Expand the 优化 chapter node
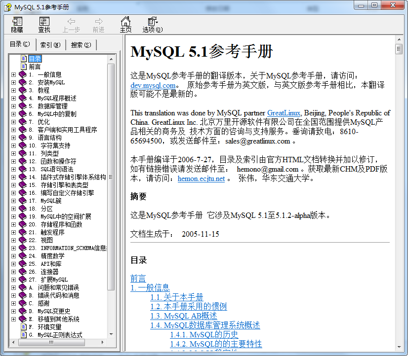The height and width of the screenshot is (356, 408). [x=13, y=122]
